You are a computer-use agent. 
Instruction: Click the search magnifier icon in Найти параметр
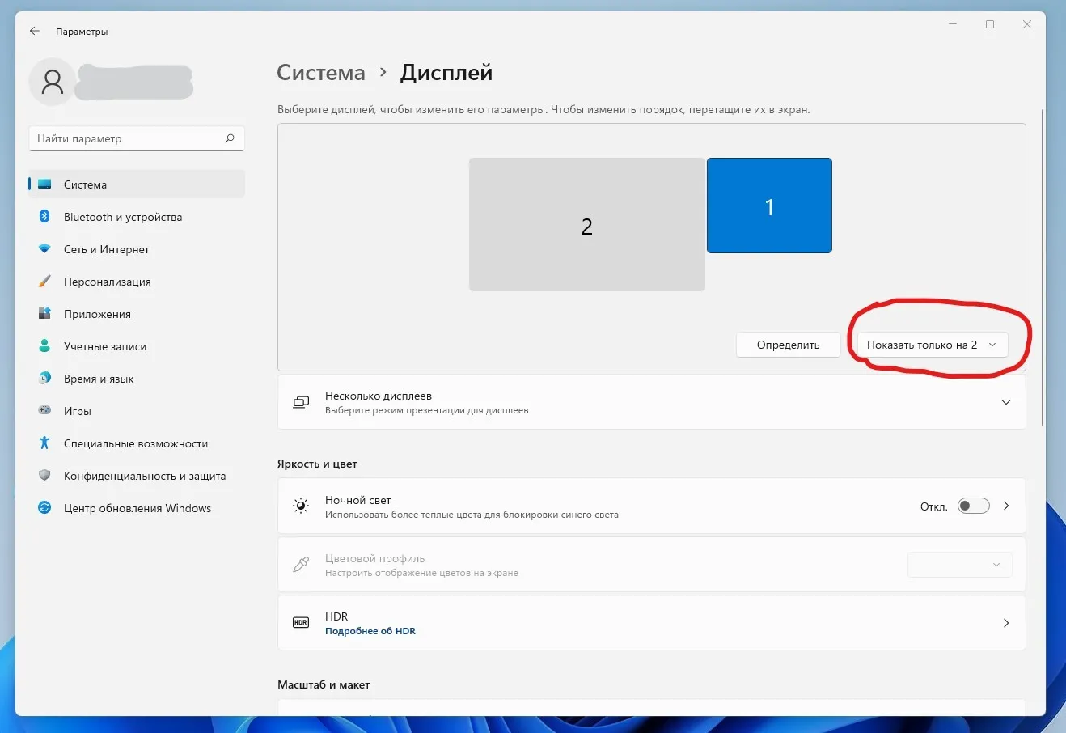(230, 138)
